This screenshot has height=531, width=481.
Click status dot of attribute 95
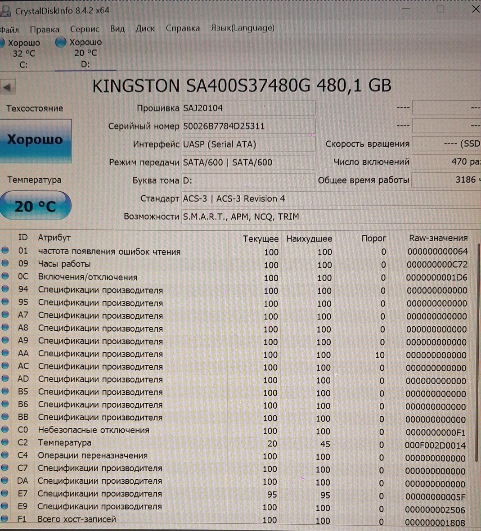pos(5,301)
